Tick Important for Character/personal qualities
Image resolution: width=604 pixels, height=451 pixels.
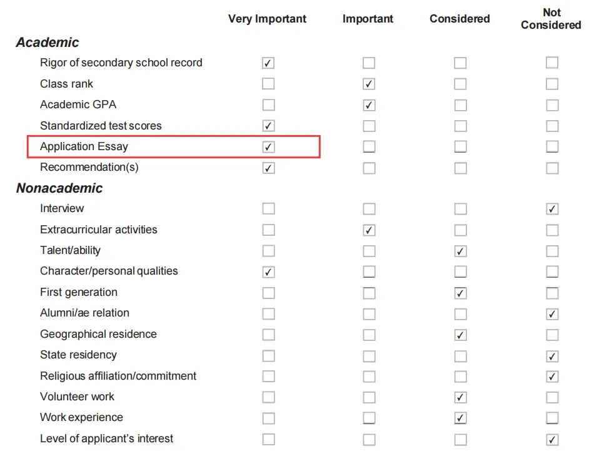369,271
